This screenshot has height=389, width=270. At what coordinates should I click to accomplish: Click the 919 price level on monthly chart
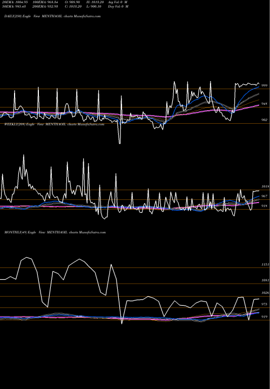pos(265,317)
